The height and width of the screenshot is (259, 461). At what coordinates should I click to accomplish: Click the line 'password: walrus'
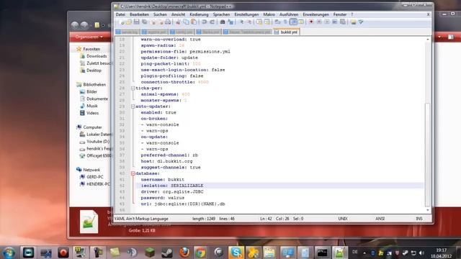(163, 198)
